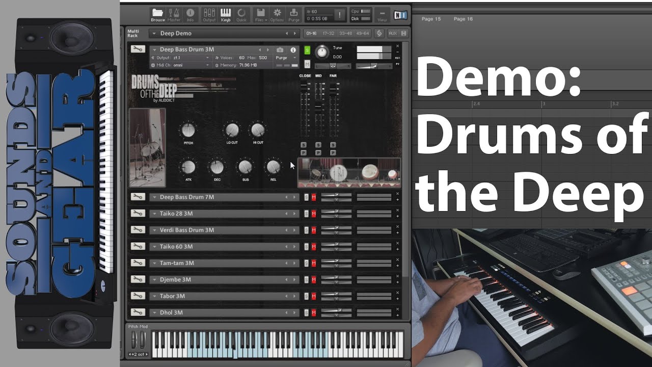Click the stage drums panorama image
The height and width of the screenshot is (367, 652).
pyautogui.click(x=349, y=173)
